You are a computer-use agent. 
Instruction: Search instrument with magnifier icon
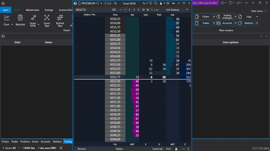click(97, 3)
